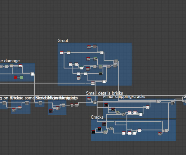Click the "Small details bricks" frame title

(104, 93)
